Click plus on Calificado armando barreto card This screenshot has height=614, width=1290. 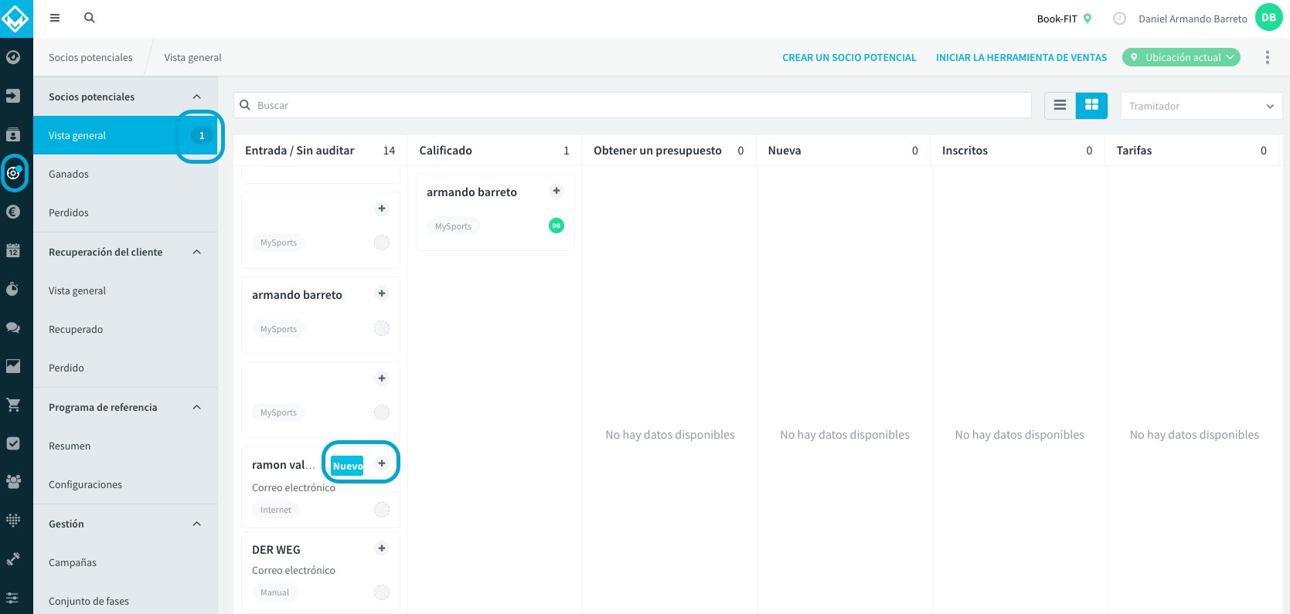pos(557,191)
